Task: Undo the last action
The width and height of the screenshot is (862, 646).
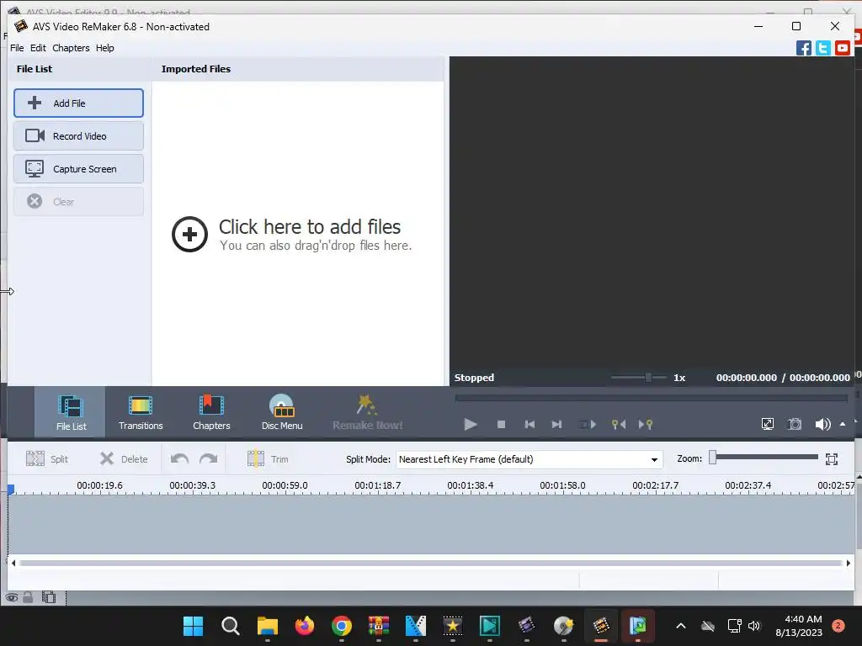Action: [179, 458]
